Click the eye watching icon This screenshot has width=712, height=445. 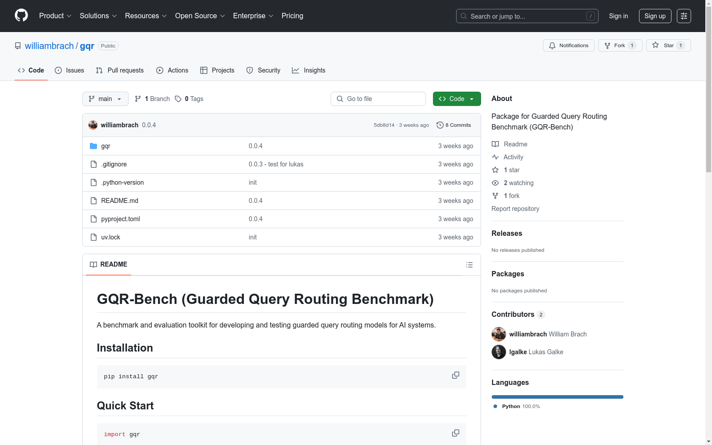tap(495, 183)
